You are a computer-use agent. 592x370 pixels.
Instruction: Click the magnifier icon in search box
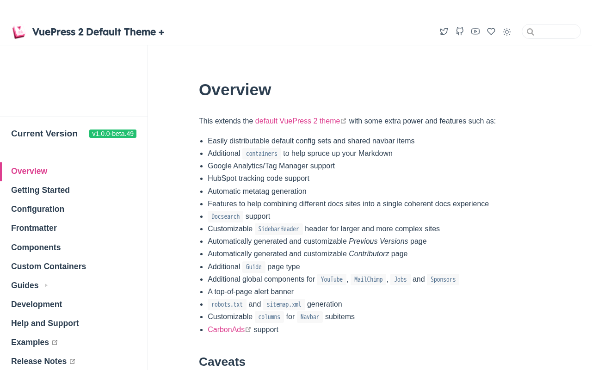click(x=530, y=32)
